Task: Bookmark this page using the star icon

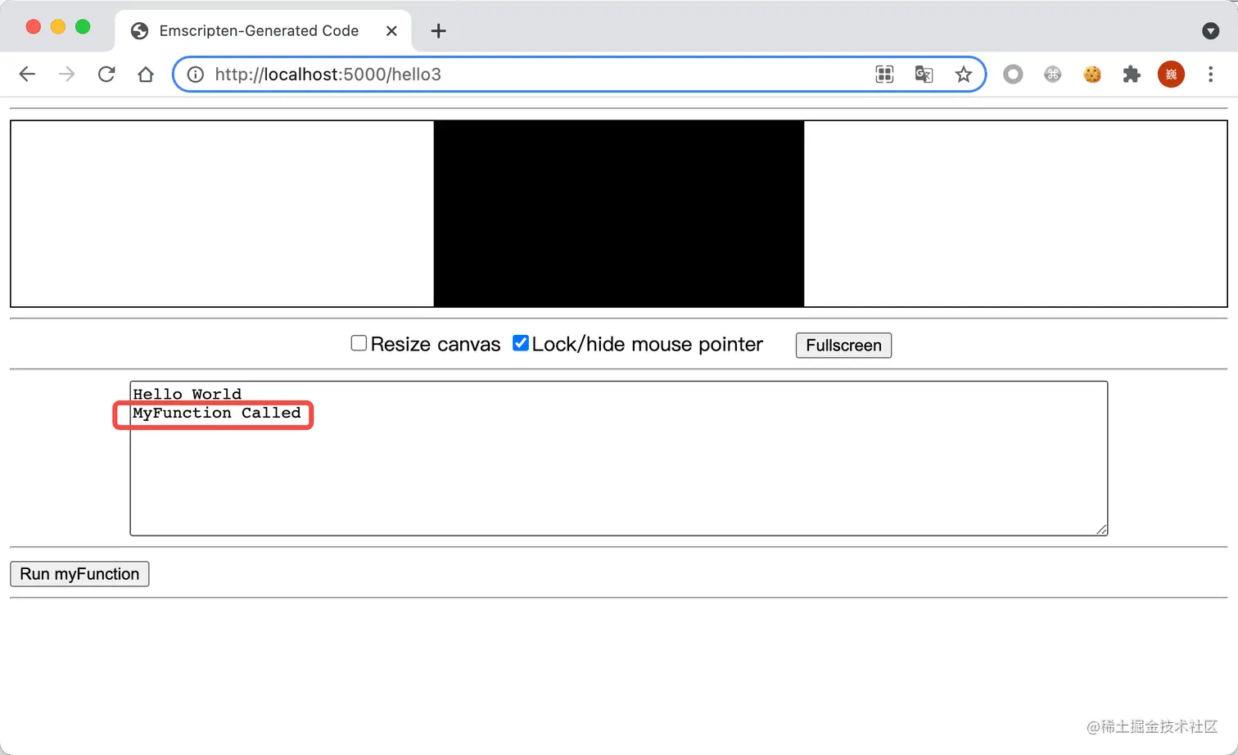Action: 964,74
